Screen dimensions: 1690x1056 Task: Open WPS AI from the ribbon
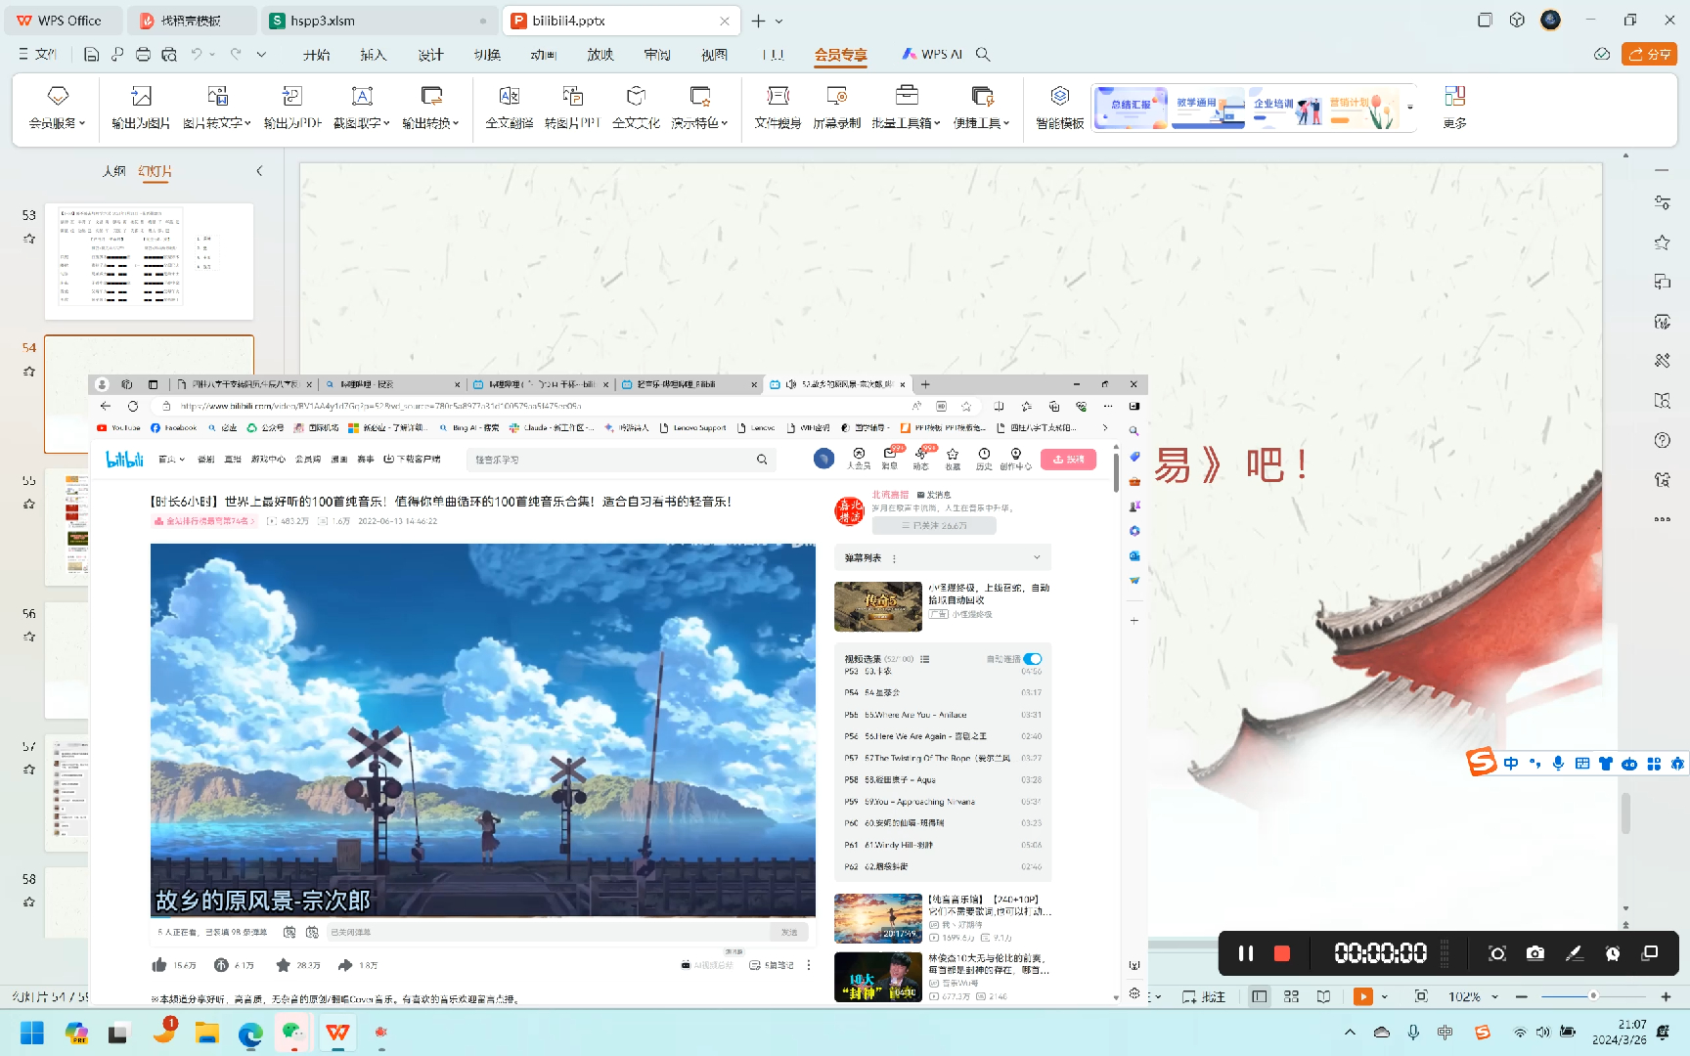point(932,55)
